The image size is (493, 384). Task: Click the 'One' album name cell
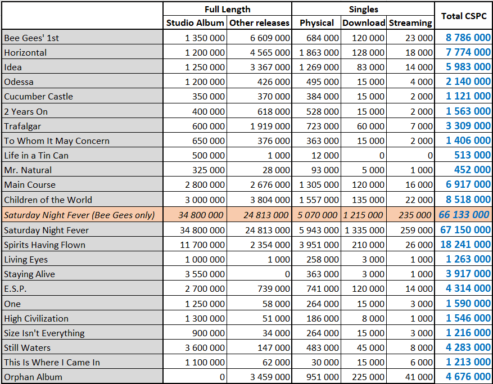[x=83, y=304]
